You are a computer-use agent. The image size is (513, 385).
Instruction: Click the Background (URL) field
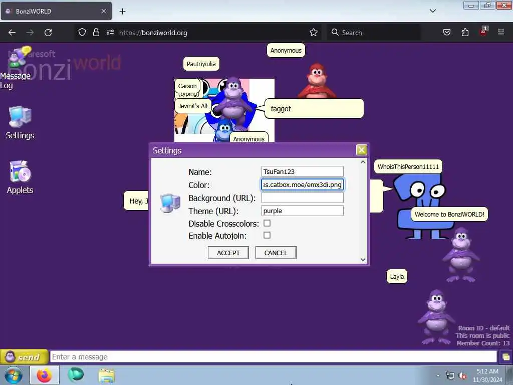302,198
